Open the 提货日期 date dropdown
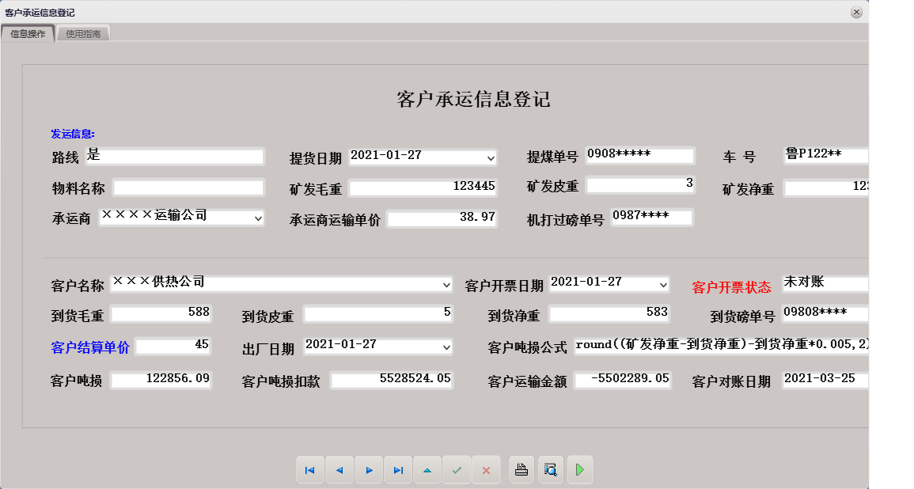This screenshot has height=489, width=914. click(x=488, y=156)
